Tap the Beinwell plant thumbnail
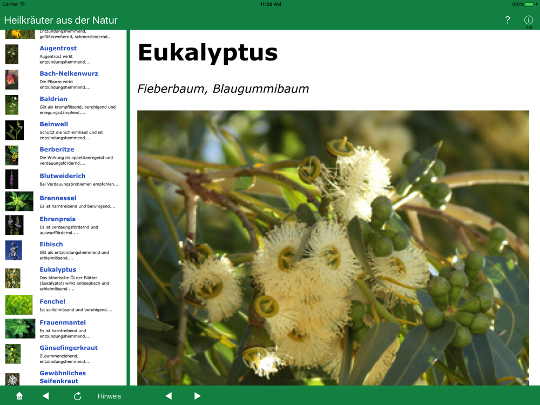 point(15,130)
